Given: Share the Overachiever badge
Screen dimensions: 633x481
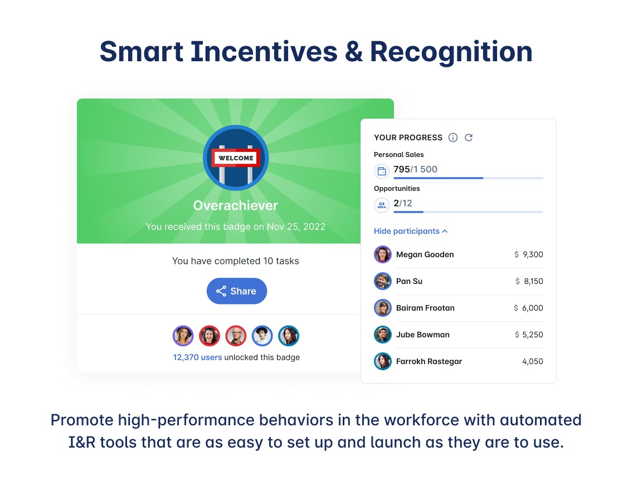Looking at the screenshot, I should (x=237, y=291).
